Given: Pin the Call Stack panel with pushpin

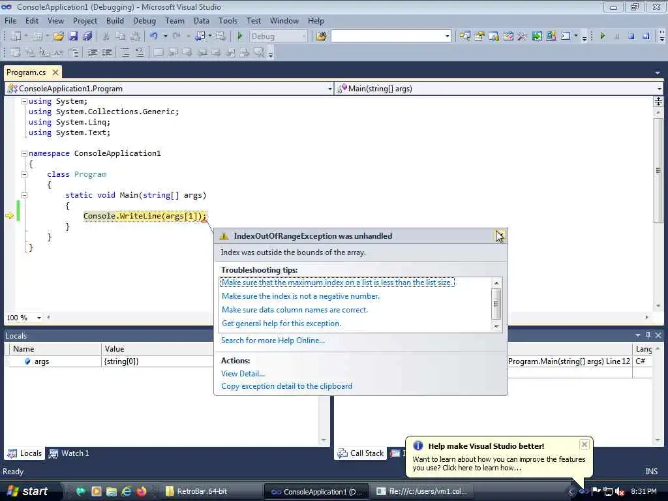Looking at the screenshot, I should pyautogui.click(x=648, y=335).
